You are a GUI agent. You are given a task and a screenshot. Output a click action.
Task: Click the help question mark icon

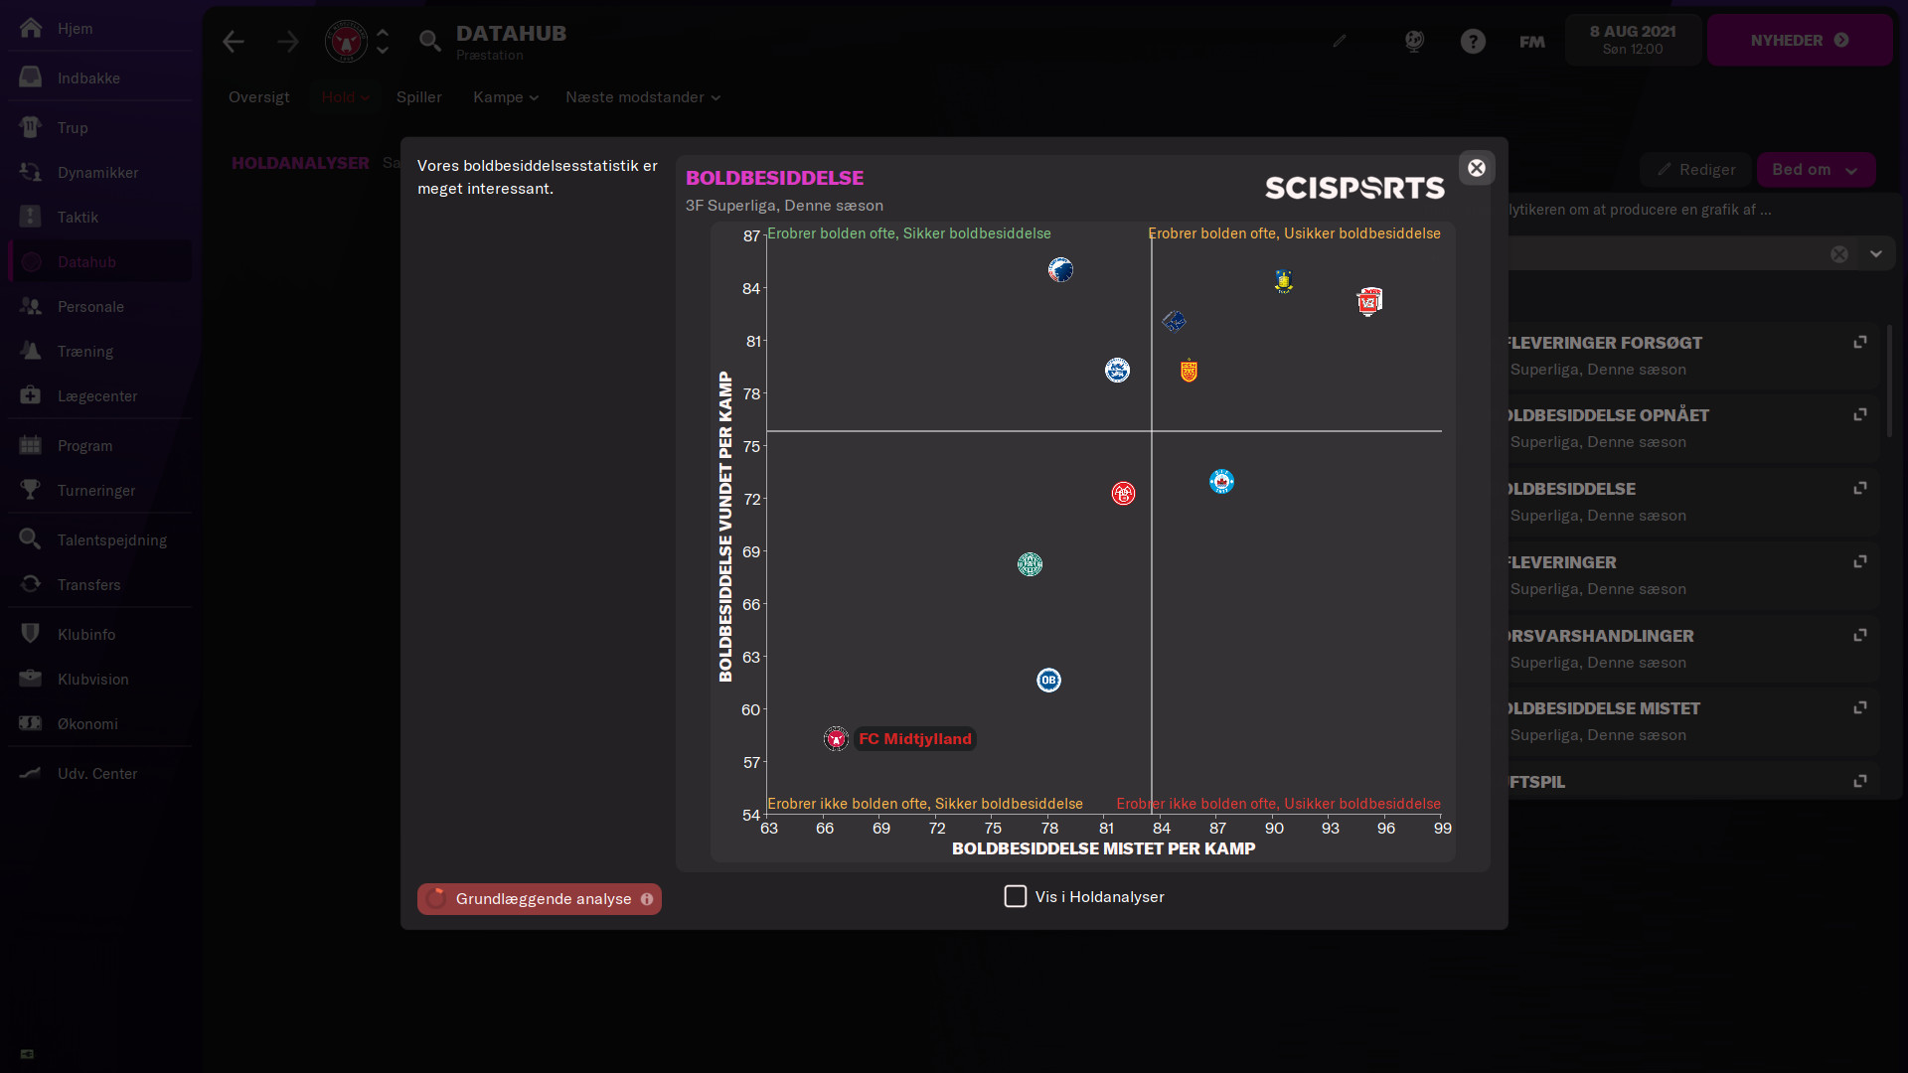pyautogui.click(x=1473, y=41)
